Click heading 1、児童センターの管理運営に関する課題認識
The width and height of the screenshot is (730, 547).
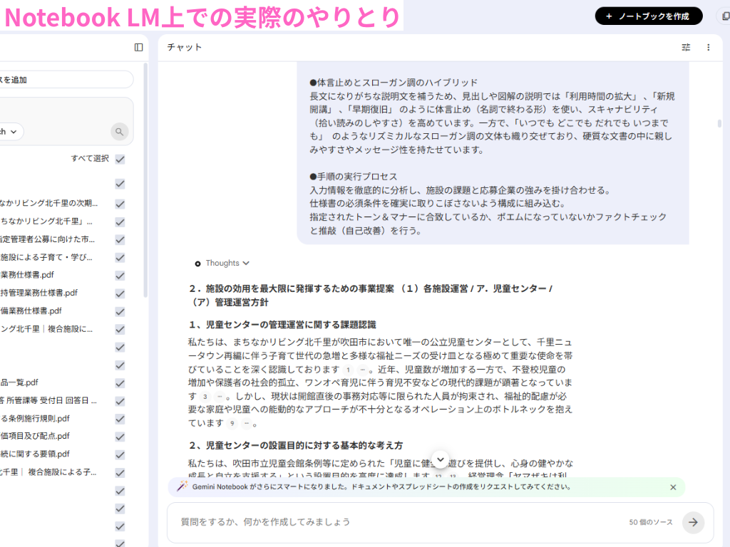[x=282, y=325]
